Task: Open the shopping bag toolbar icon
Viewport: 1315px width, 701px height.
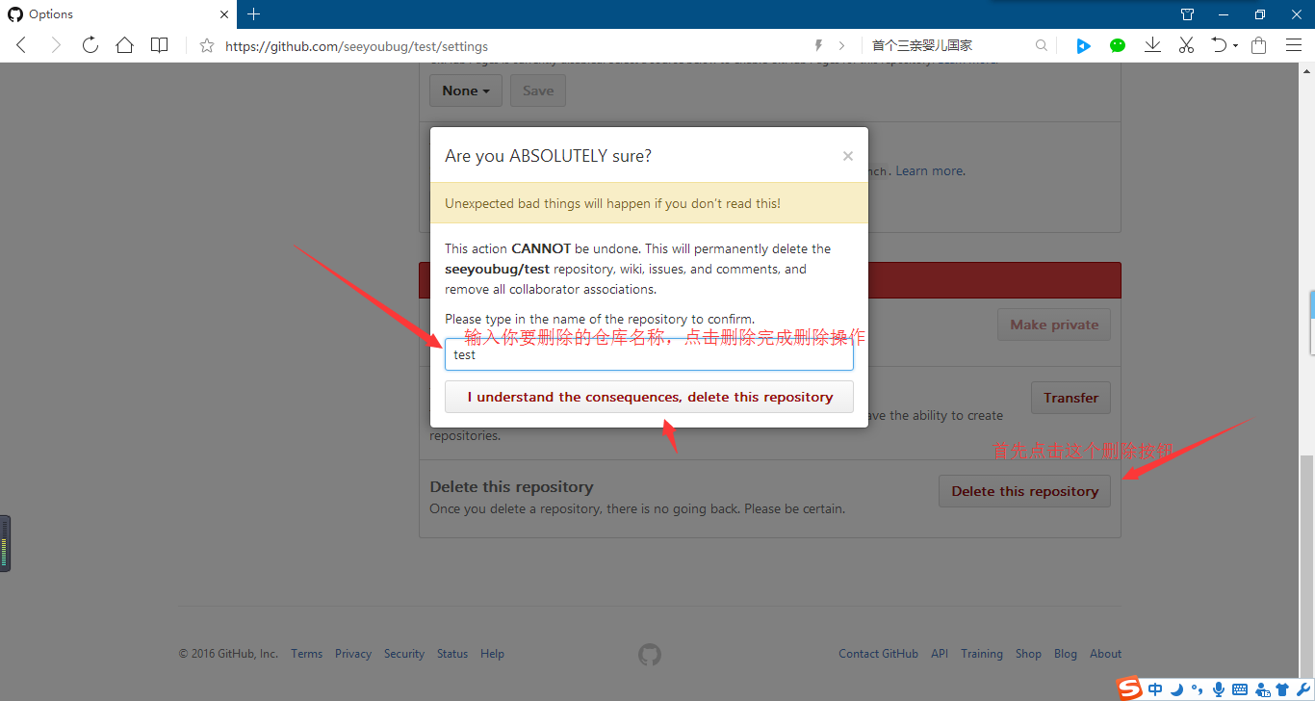Action: (1258, 45)
